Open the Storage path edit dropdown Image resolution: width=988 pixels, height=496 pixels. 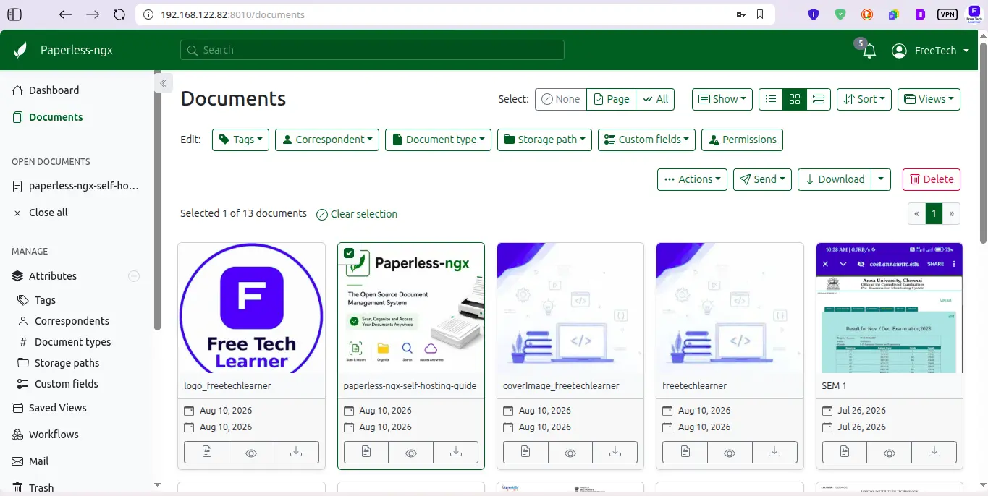[544, 140]
